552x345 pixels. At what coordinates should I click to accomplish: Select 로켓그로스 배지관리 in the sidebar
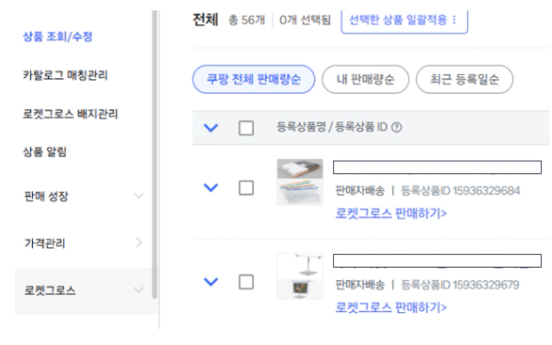(x=69, y=114)
